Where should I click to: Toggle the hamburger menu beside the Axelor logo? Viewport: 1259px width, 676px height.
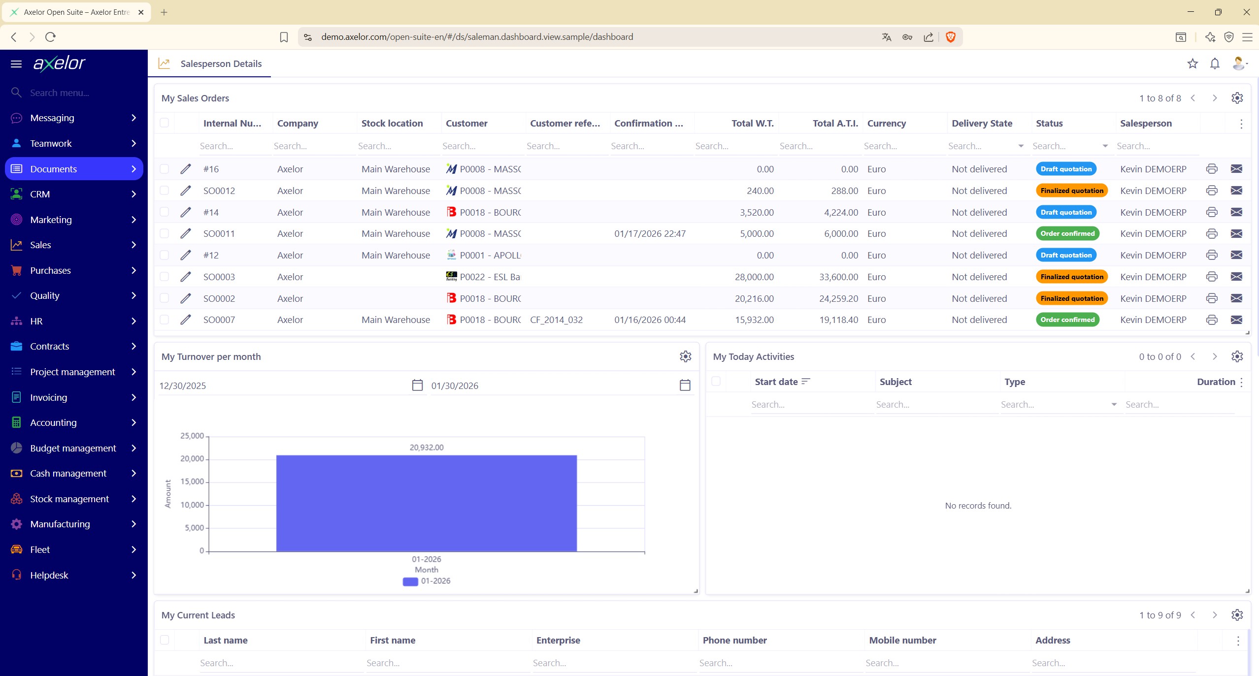pyautogui.click(x=16, y=64)
